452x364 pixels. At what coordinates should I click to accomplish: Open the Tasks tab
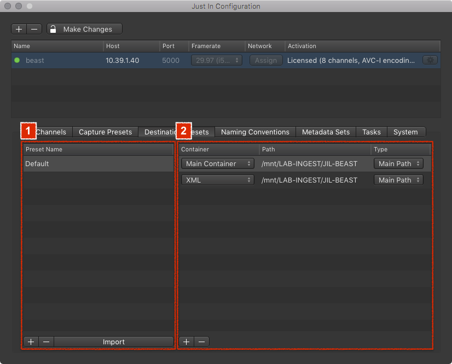point(371,132)
